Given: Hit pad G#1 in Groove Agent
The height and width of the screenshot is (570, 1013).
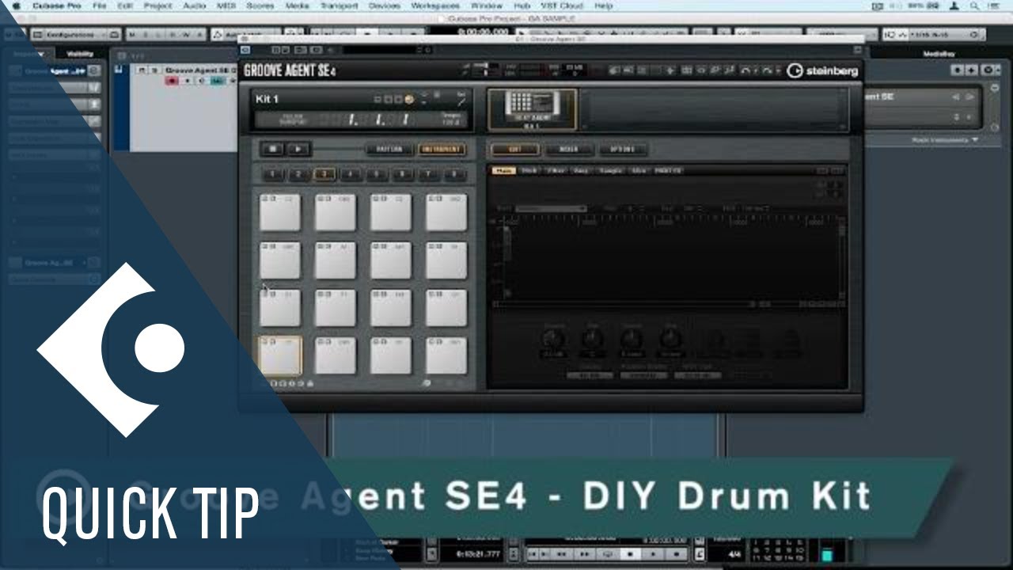Looking at the screenshot, I should (x=280, y=260).
